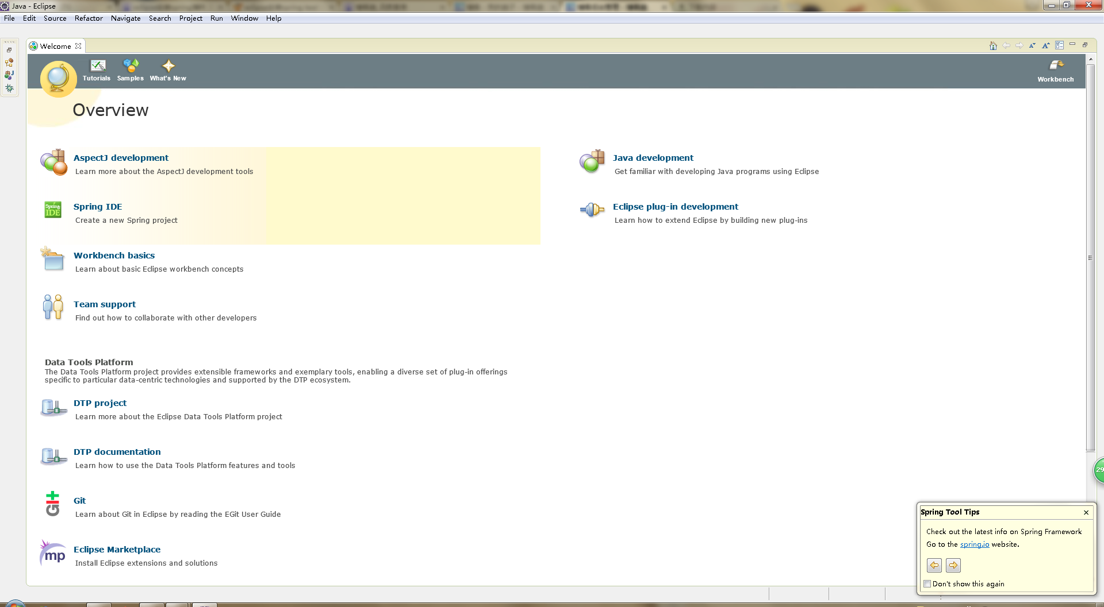Image resolution: width=1104 pixels, height=607 pixels.
Task: Go to the Workbench via its icon
Action: pyautogui.click(x=1056, y=65)
